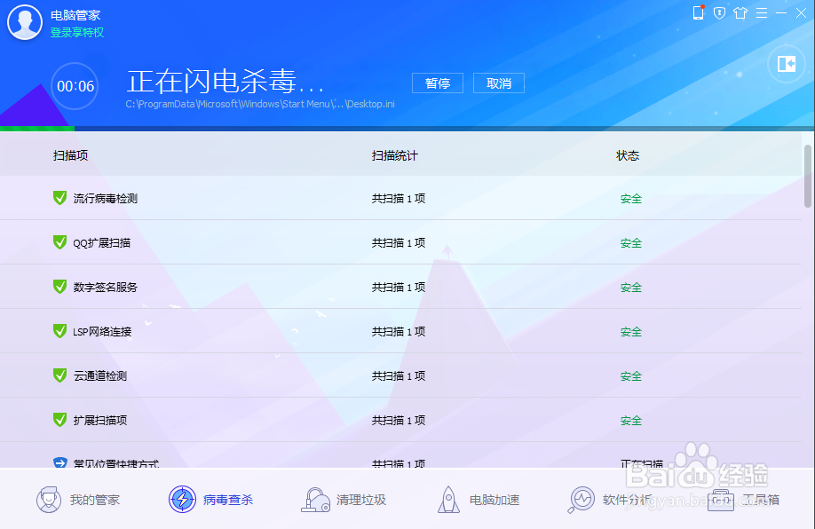
Task: Open the mobile phone assistant icon
Action: (699, 12)
